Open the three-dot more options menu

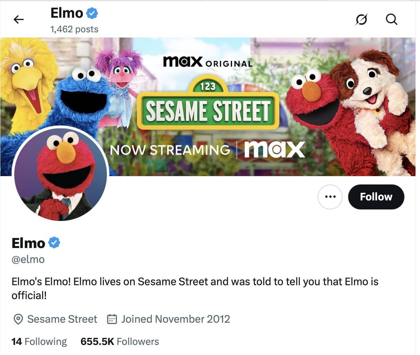(330, 197)
